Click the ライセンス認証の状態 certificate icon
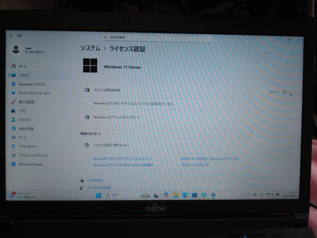Viewport: 317px width, 238px height. (87, 90)
